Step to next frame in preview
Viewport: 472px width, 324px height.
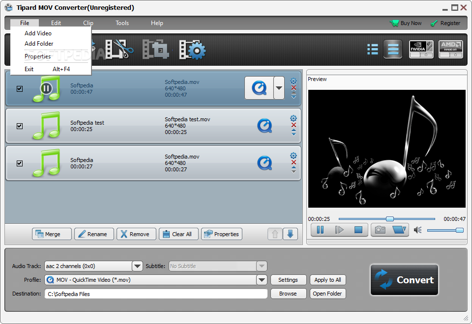coord(339,230)
